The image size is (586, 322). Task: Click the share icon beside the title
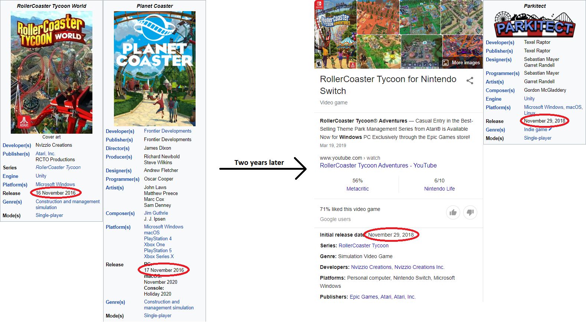click(x=469, y=81)
